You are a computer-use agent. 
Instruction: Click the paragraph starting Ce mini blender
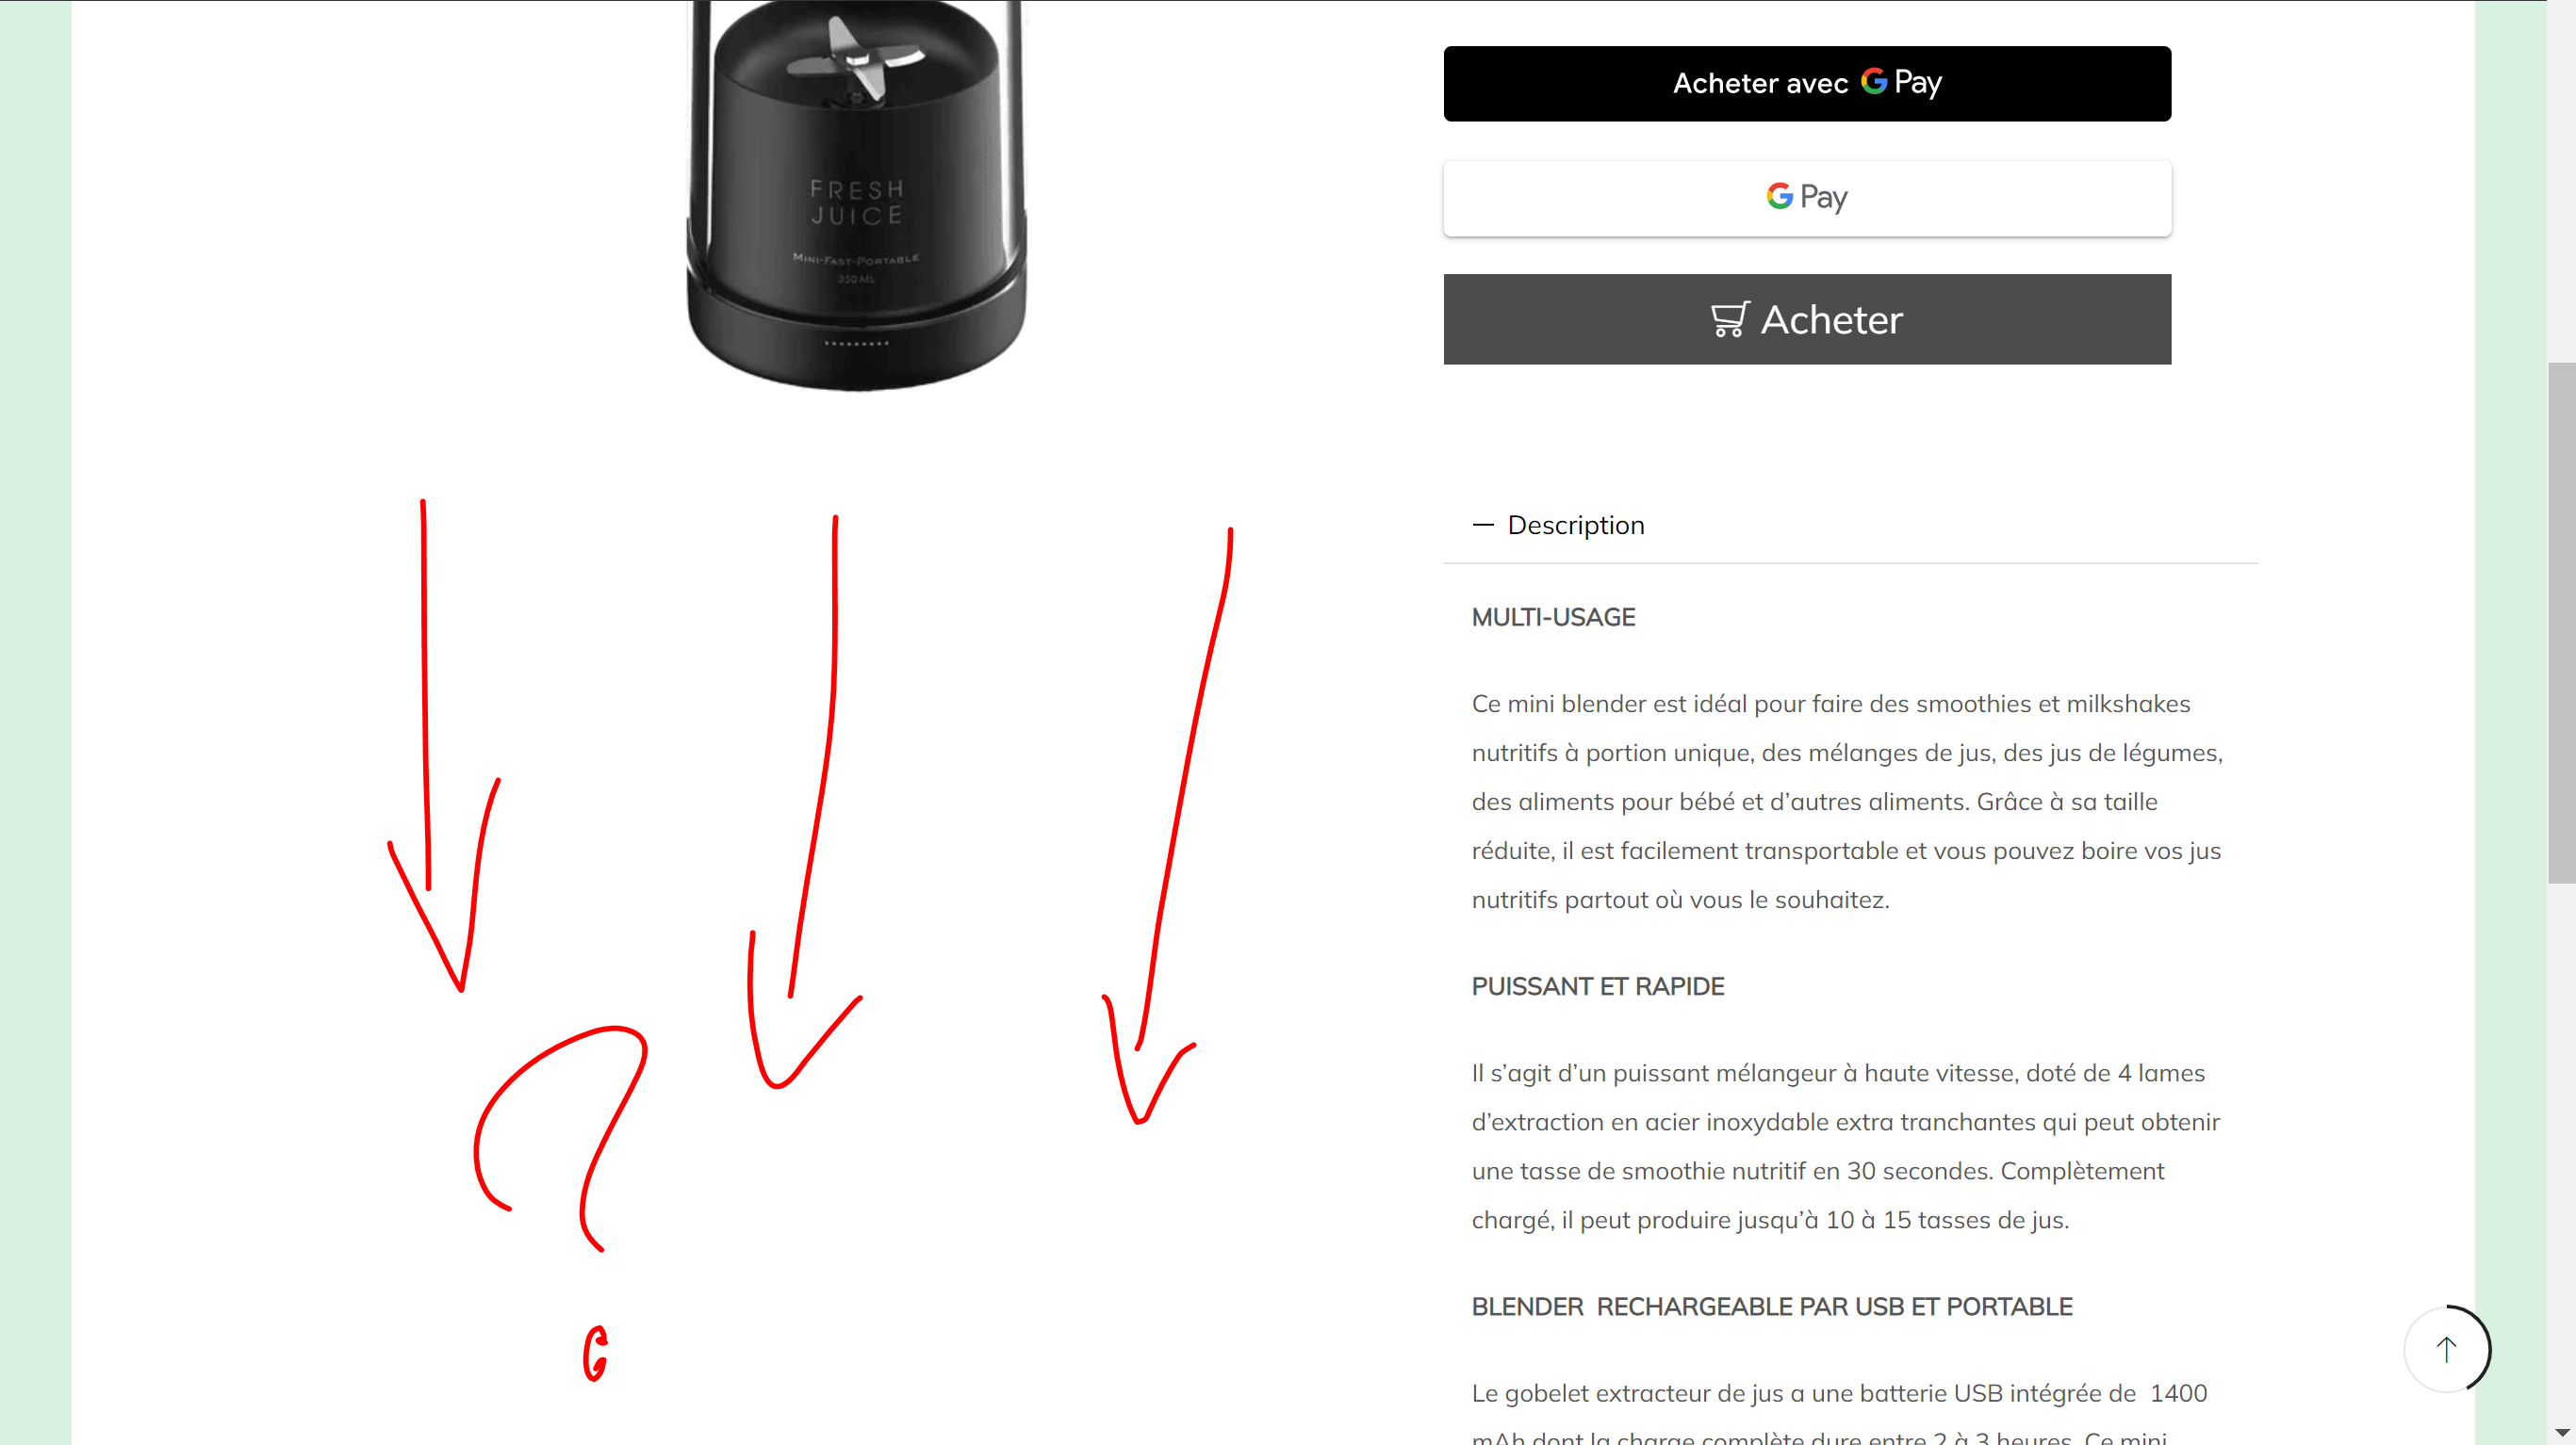tap(1847, 802)
